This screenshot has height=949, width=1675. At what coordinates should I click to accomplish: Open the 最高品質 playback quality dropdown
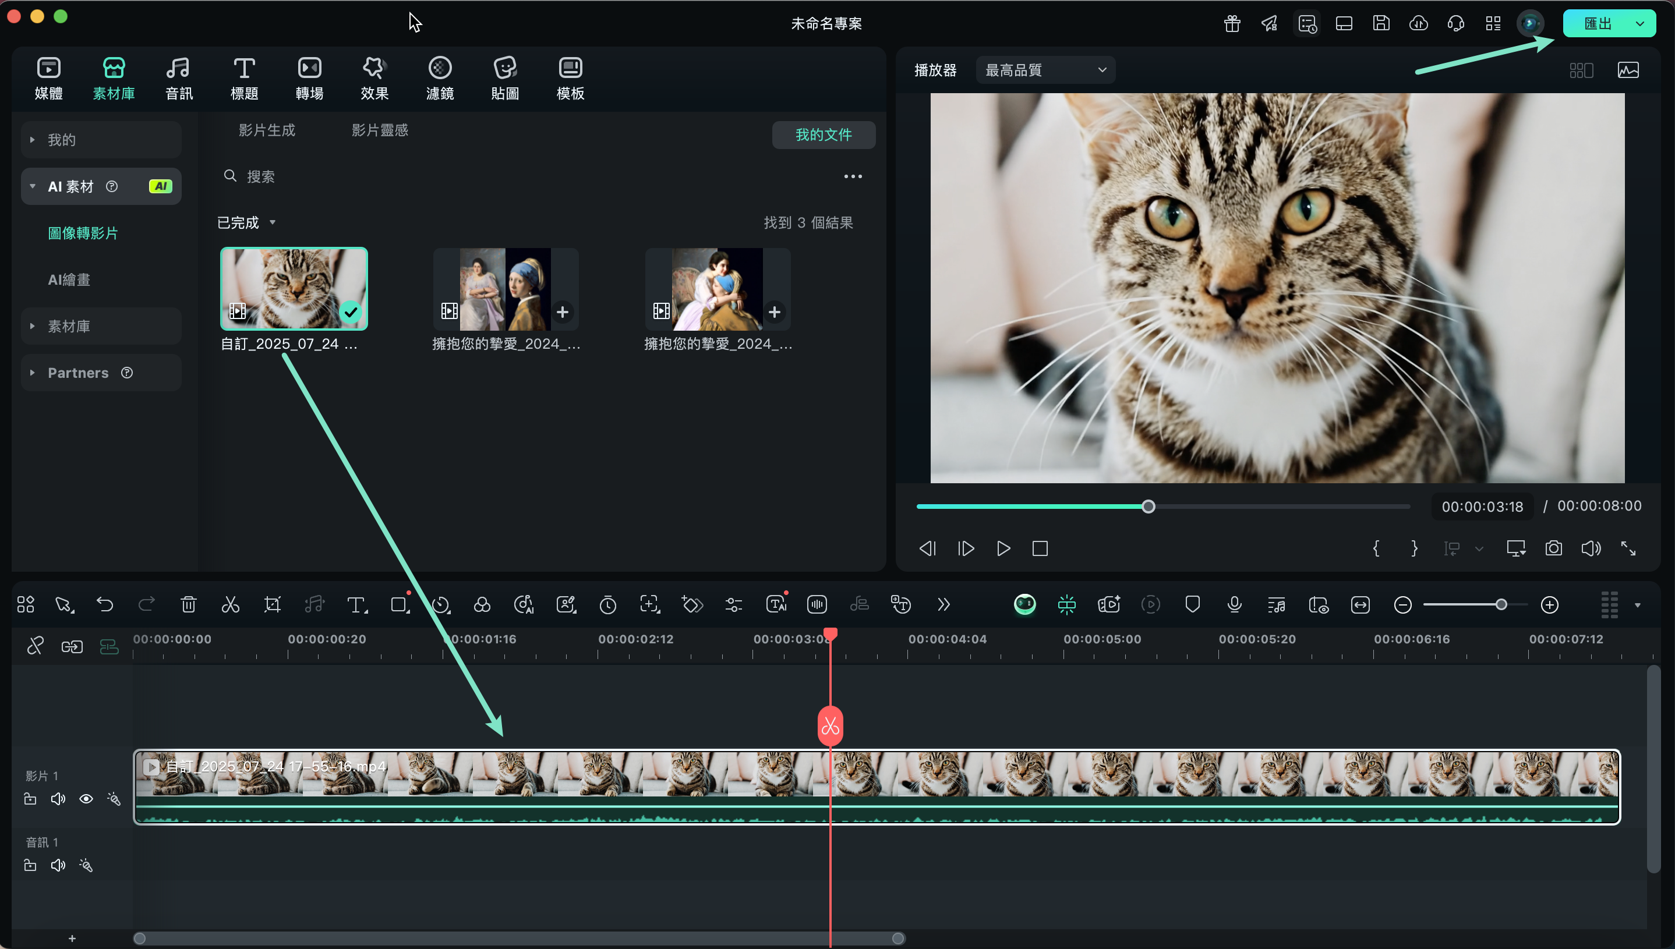coord(1045,70)
